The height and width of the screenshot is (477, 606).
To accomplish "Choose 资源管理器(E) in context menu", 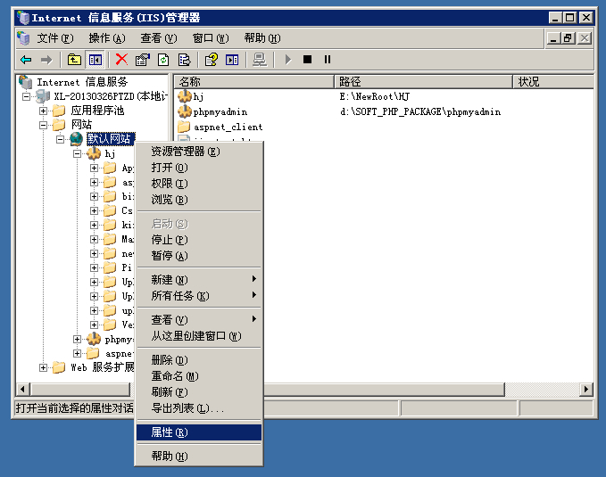I will (199, 152).
